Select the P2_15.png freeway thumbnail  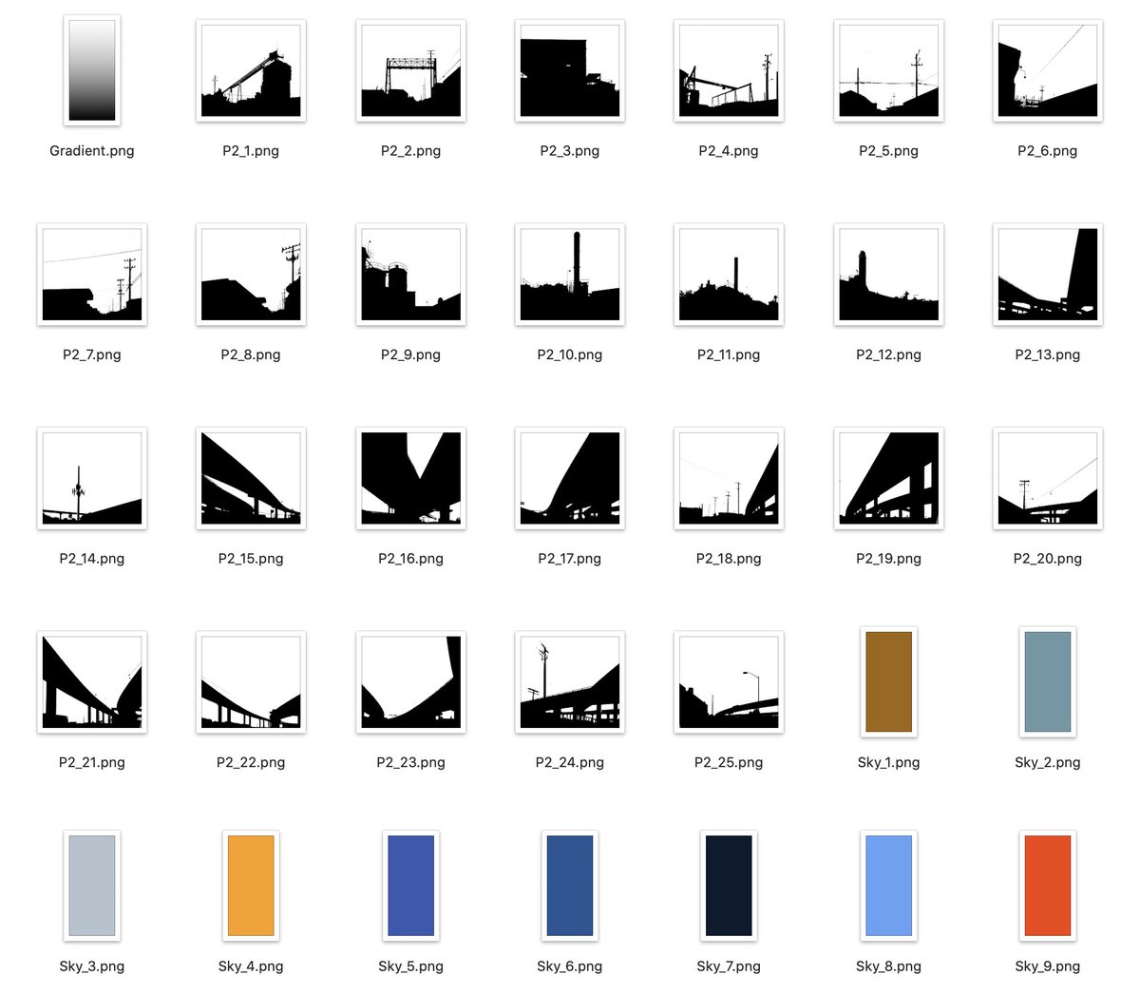[x=251, y=478]
